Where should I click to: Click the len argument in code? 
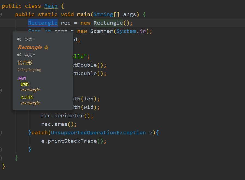coord(88,99)
